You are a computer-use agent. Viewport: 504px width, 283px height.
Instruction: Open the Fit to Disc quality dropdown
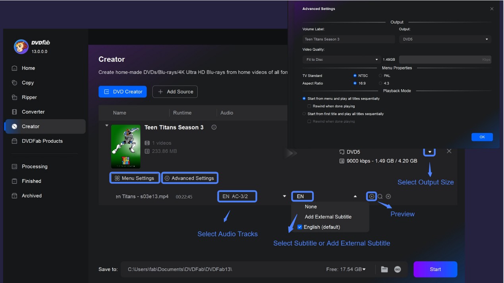[341, 59]
